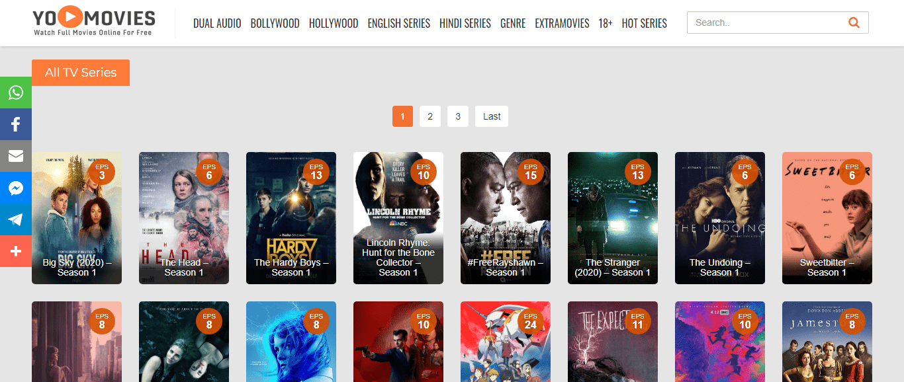The height and width of the screenshot is (382, 904).
Task: Open Lincoln Rhyme Bone Collector poster
Action: click(x=398, y=218)
